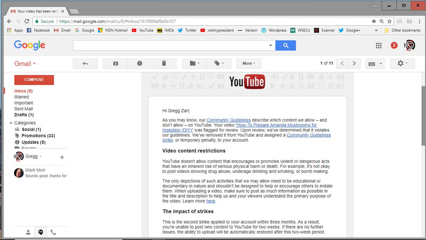The image size is (426, 240).
Task: Open the Updates (5) category
Action: click(34, 142)
